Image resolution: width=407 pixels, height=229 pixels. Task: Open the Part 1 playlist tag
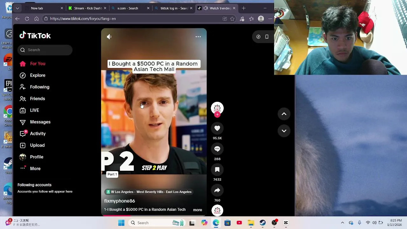(112, 174)
